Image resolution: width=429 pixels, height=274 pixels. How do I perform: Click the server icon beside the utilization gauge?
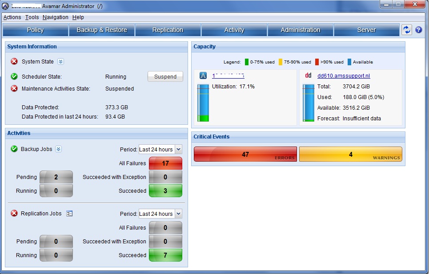pyautogui.click(x=203, y=75)
